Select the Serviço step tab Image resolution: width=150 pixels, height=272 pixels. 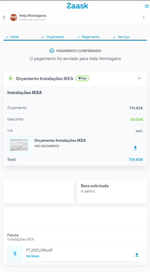121,37
